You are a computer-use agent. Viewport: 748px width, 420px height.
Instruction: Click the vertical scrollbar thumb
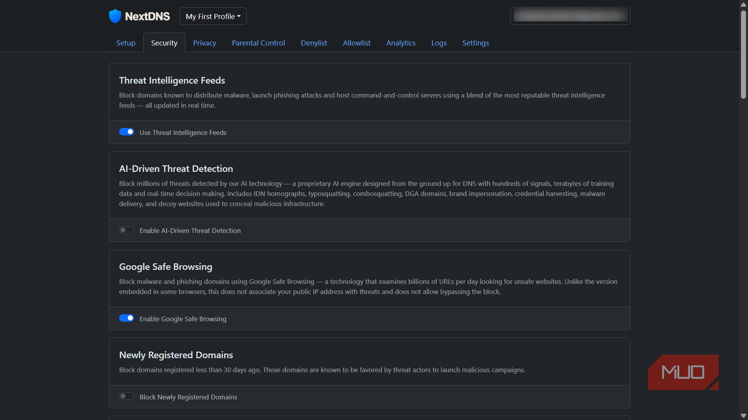click(743, 54)
